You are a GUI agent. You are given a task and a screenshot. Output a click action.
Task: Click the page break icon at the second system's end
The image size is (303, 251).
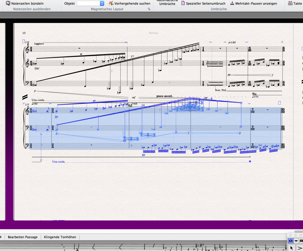279,103
